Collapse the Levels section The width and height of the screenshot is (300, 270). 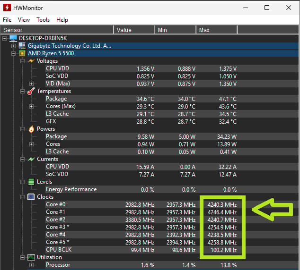click(x=23, y=182)
